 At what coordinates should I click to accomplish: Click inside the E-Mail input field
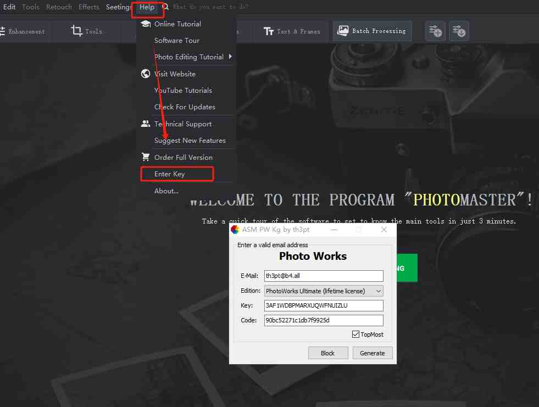tap(323, 275)
